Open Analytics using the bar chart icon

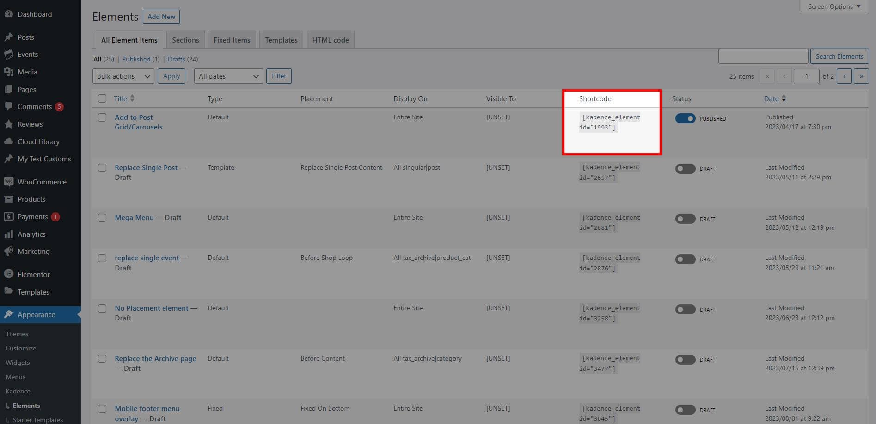click(x=9, y=234)
